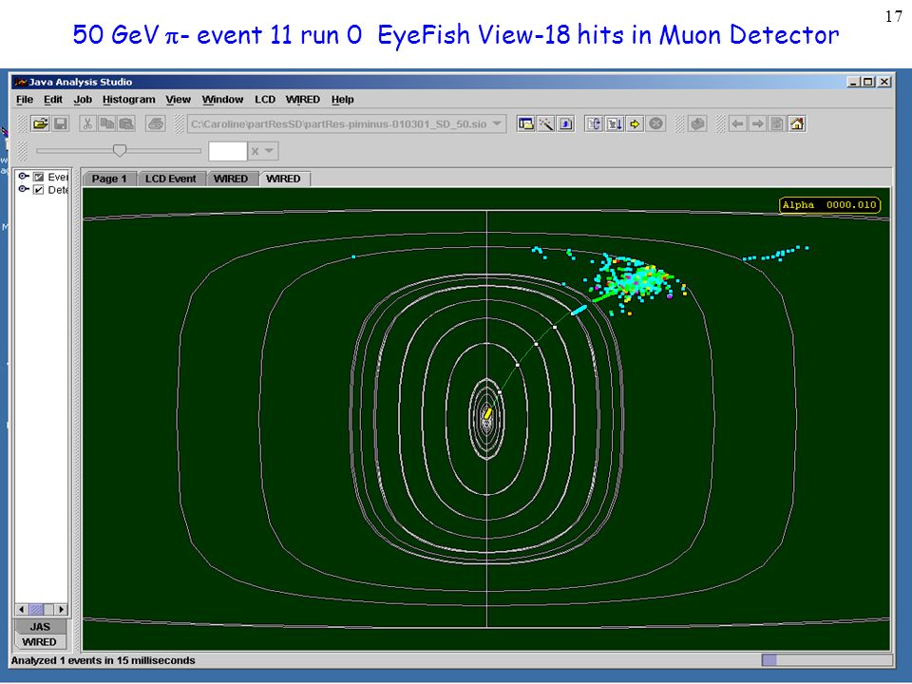Click the WIRED button at bottom left
Viewport: 912px width, 684px height.
click(40, 642)
